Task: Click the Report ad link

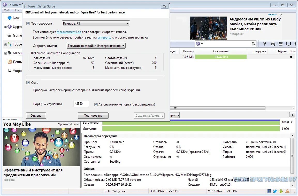Action: pos(272,15)
